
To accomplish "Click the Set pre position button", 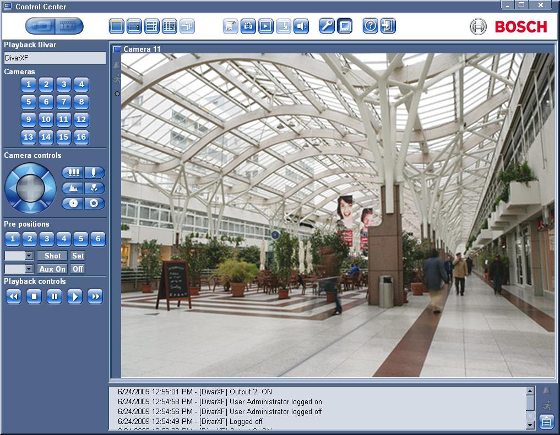I will (x=78, y=256).
